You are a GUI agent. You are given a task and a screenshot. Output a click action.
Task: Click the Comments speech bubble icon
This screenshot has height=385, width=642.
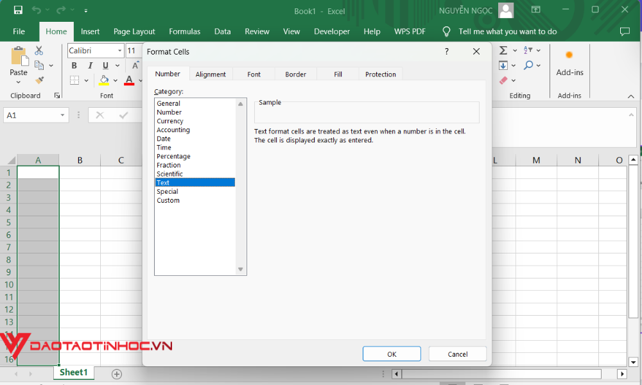click(625, 31)
